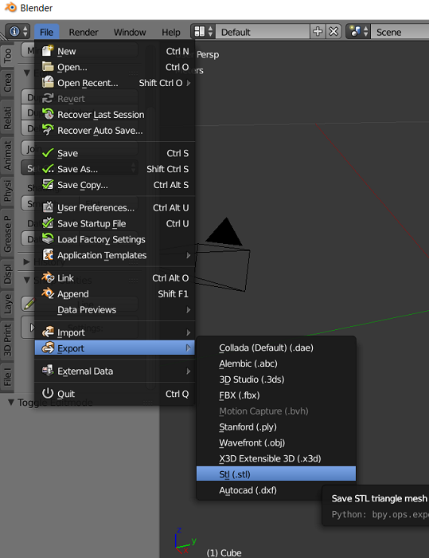Screen dimensions: 429x558
Task: Click the Recover Last Session icon
Action: (x=48, y=114)
